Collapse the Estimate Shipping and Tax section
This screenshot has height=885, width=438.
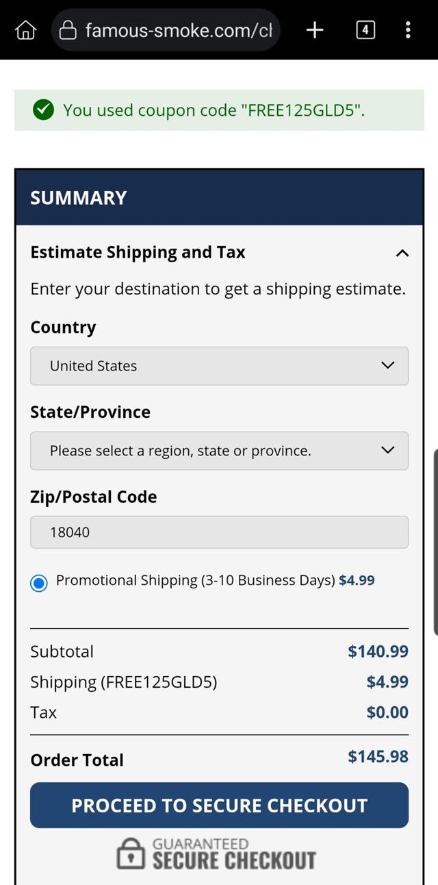(x=402, y=253)
